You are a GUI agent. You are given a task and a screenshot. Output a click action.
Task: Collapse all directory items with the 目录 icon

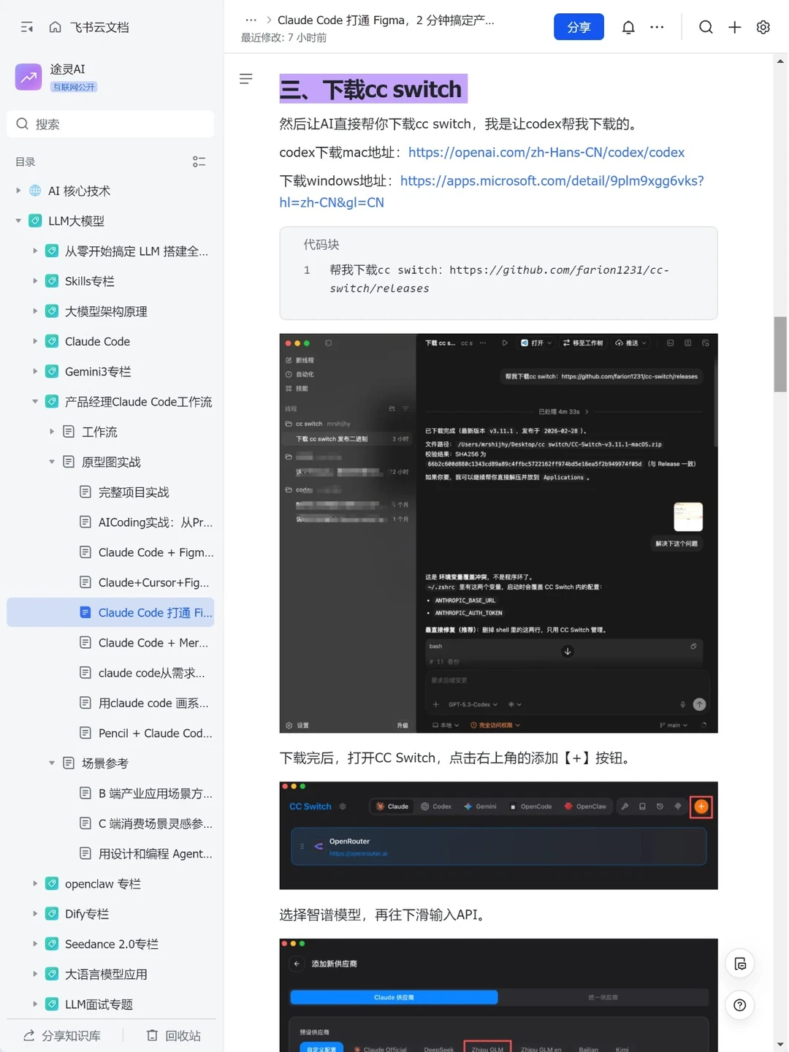[199, 161]
